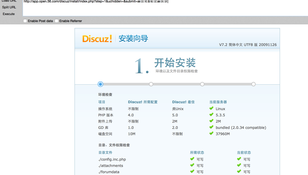
Task: Click the green check next to 37960M
Action: click(x=211, y=133)
